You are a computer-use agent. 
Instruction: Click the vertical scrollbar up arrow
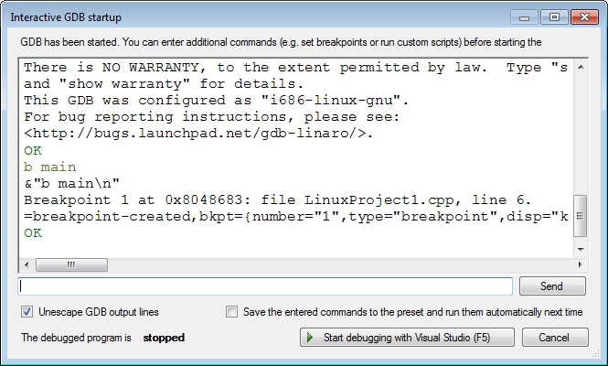pos(581,67)
